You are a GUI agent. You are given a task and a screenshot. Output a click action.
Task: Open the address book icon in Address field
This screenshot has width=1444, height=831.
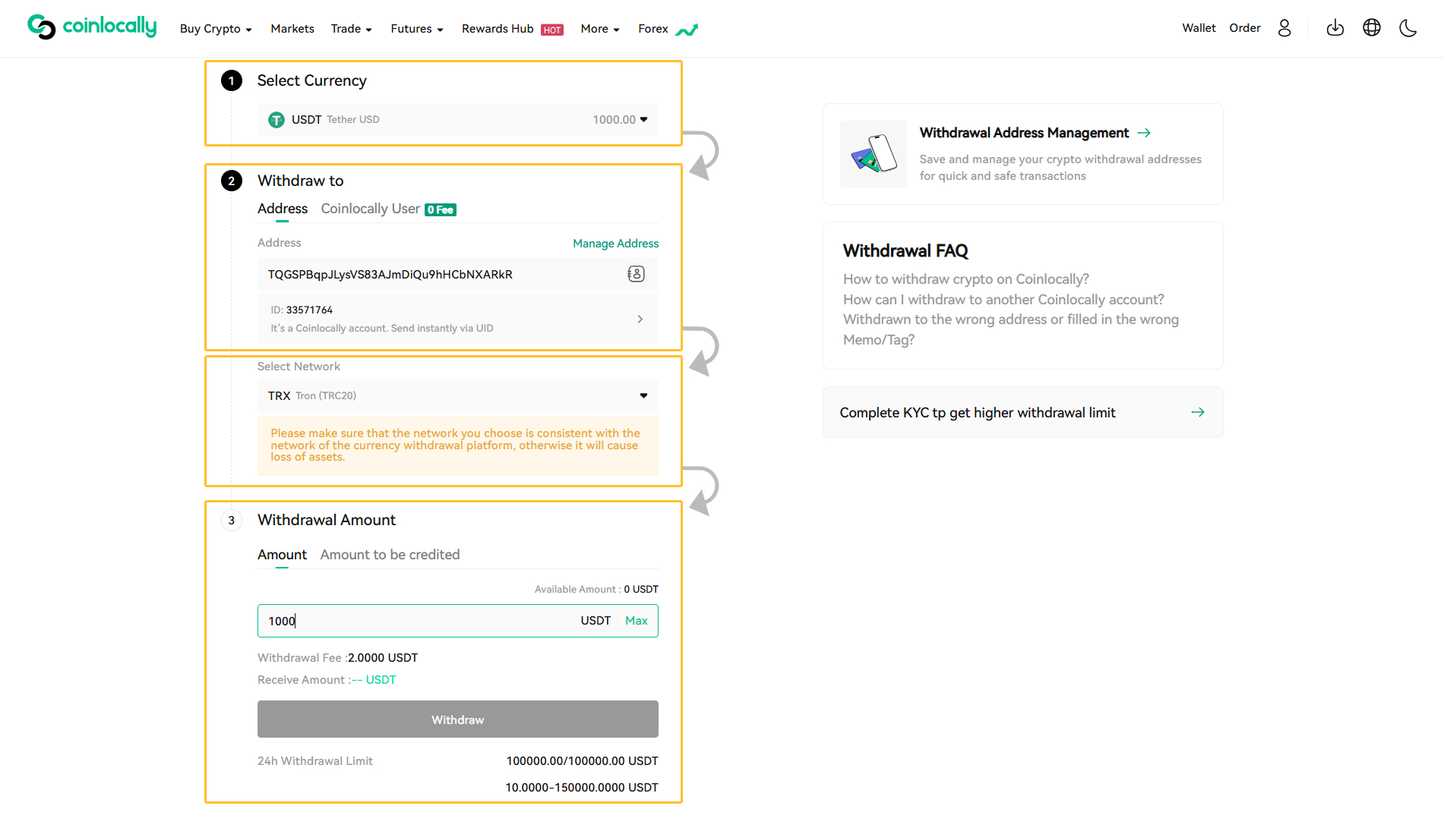click(x=637, y=274)
